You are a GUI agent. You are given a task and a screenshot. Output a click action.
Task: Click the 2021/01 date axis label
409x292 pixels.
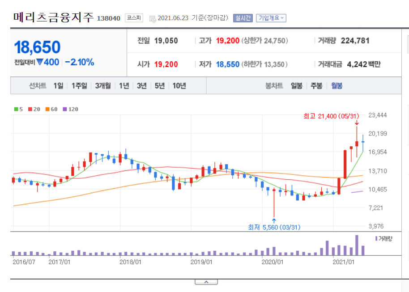[x=344, y=262]
